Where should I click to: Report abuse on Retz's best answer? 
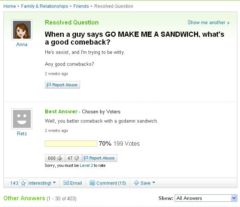(x=99, y=158)
